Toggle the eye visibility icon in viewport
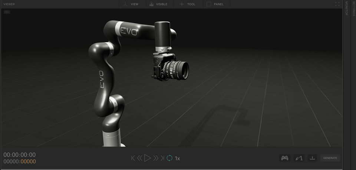 click(7, 12)
